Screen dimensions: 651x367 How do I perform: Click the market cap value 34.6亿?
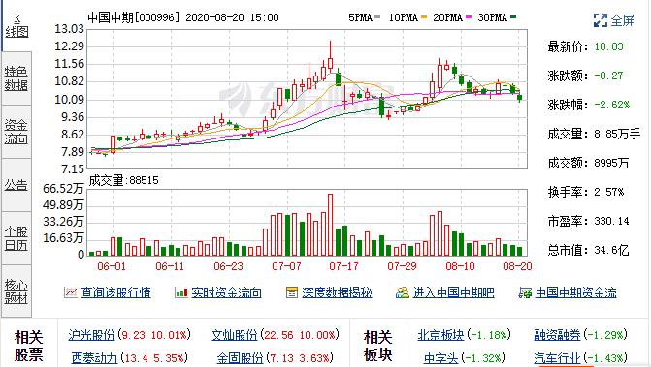[x=611, y=250]
